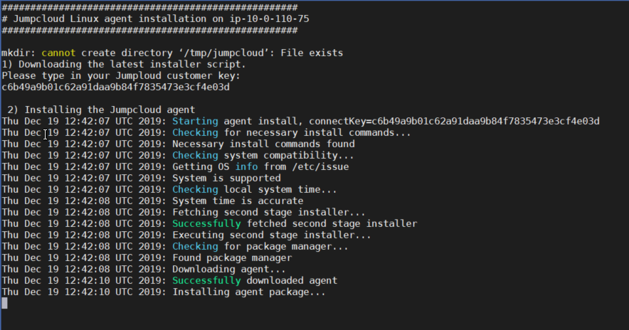Click 'Checking' in system compatibility line
Image resolution: width=629 pixels, height=330 pixels.
(x=195, y=156)
